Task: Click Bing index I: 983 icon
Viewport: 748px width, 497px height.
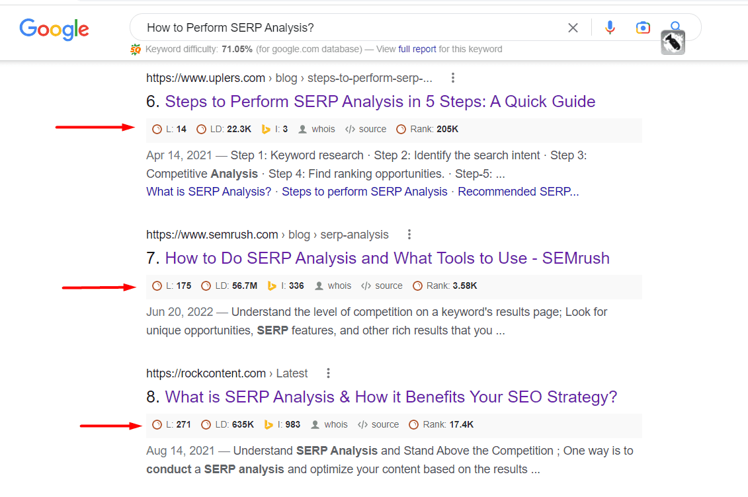Action: [x=269, y=424]
